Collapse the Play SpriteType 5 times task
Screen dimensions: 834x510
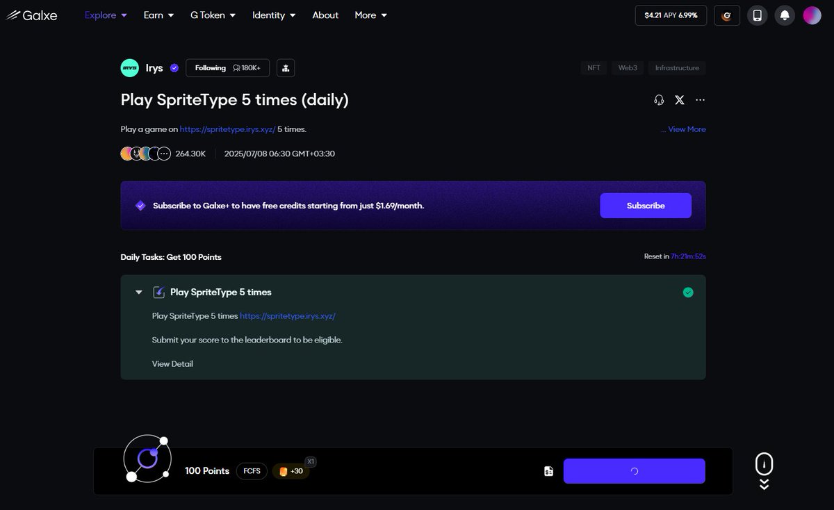(x=139, y=293)
